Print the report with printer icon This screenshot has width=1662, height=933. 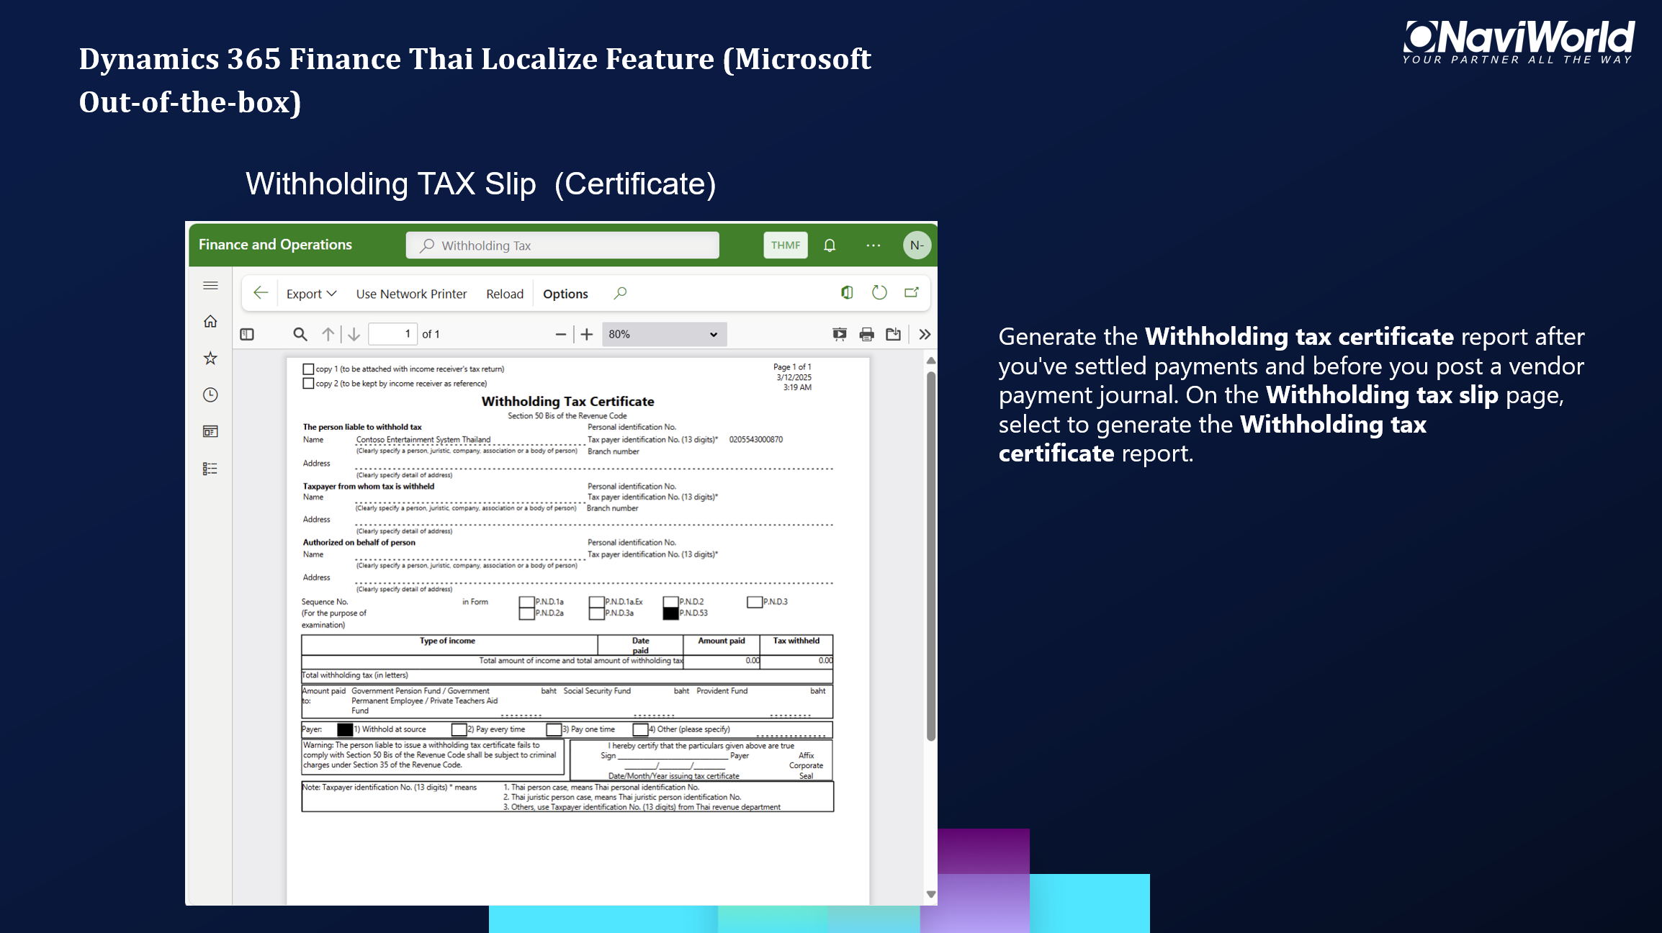(x=867, y=334)
